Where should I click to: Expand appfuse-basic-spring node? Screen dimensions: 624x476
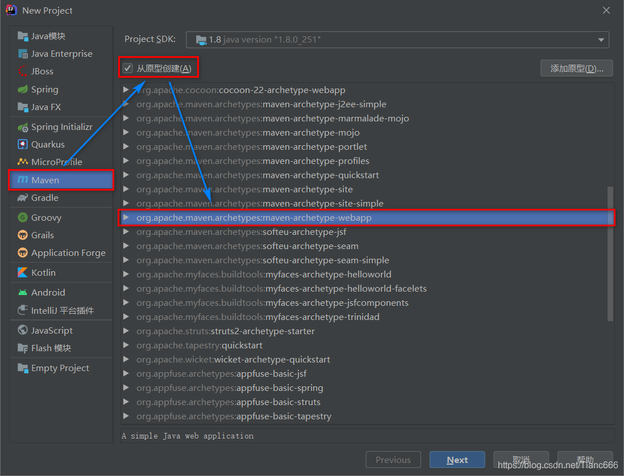coord(126,388)
